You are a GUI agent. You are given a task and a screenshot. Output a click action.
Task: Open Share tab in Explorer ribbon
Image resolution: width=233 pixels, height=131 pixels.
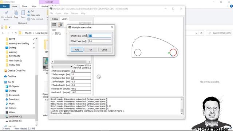24,6
